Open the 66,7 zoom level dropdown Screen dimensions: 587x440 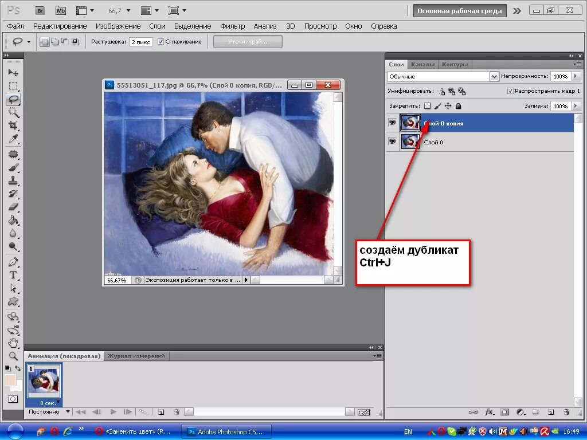pos(128,10)
